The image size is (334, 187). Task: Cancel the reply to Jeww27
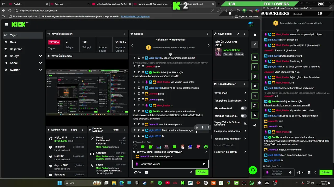[206, 152]
